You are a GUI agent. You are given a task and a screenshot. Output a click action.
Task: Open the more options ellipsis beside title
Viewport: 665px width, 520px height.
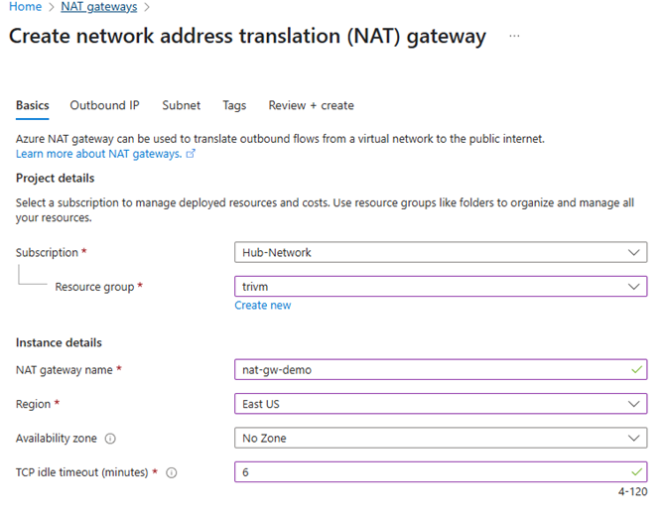tap(514, 36)
